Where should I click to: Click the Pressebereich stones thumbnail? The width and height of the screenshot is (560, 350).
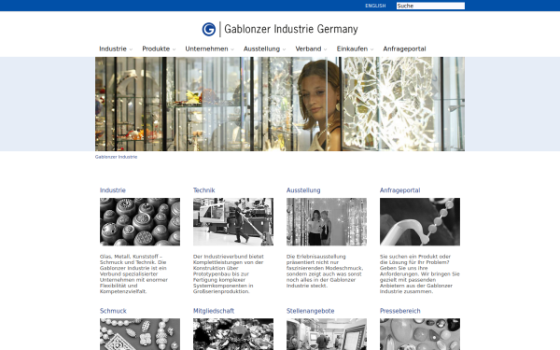pos(420,334)
